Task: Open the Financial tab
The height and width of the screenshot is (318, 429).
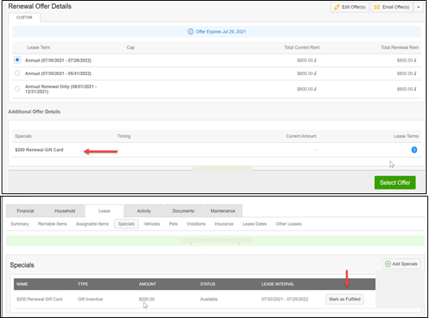Action: coord(26,211)
